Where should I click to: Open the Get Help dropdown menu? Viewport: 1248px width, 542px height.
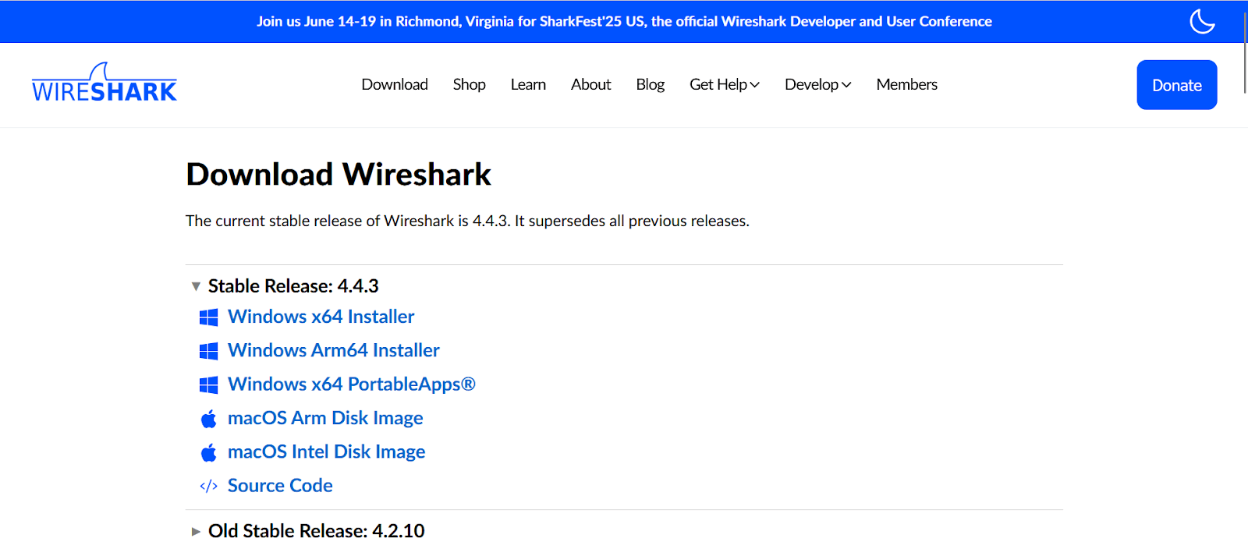coord(724,84)
